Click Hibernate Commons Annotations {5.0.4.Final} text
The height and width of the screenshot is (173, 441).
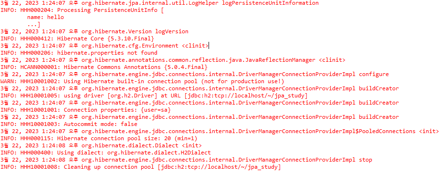(x=136, y=67)
